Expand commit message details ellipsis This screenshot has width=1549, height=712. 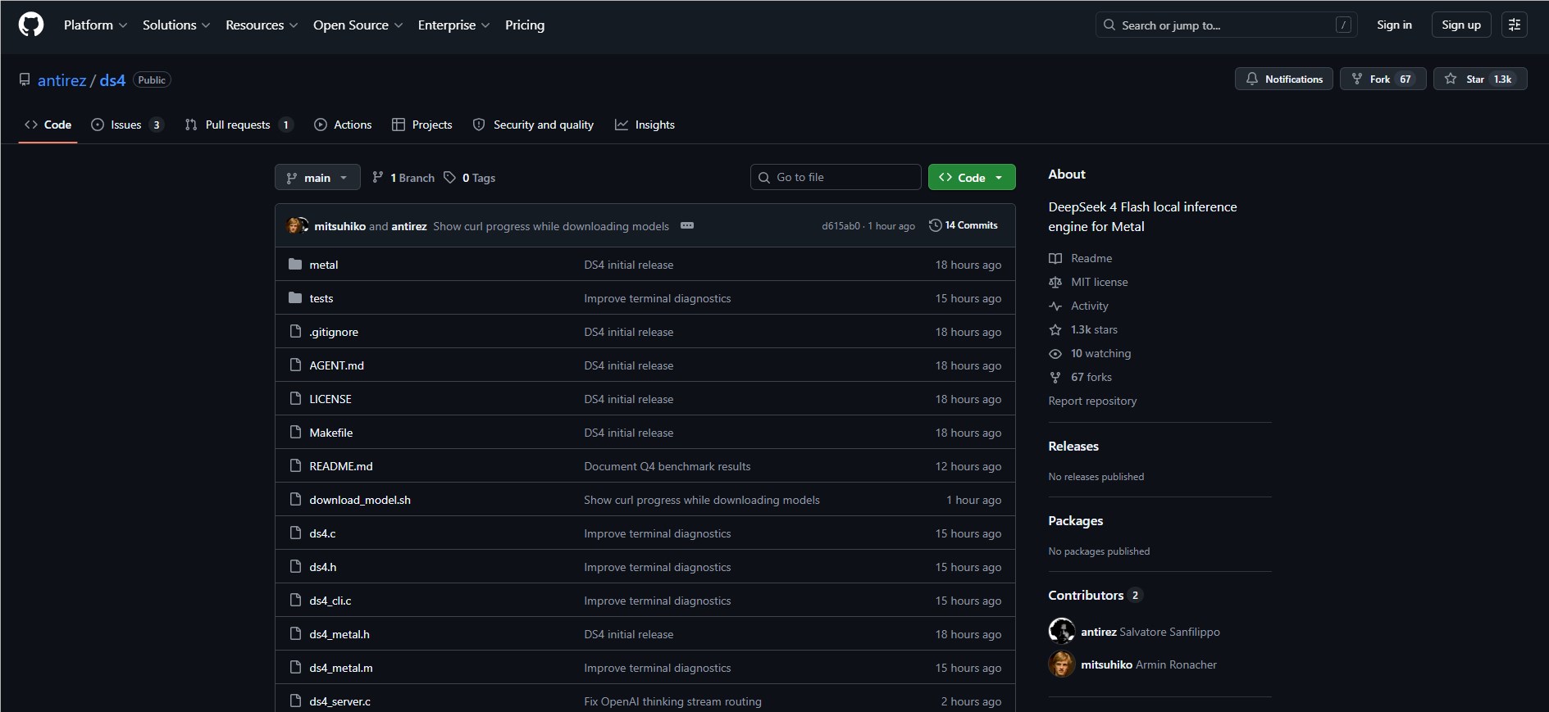(687, 225)
